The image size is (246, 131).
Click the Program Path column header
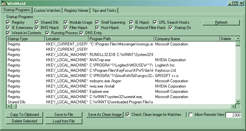point(121,39)
